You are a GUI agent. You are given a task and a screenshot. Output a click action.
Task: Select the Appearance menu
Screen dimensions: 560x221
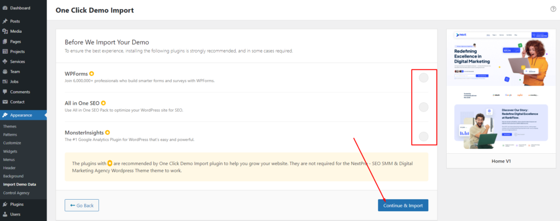(23, 115)
